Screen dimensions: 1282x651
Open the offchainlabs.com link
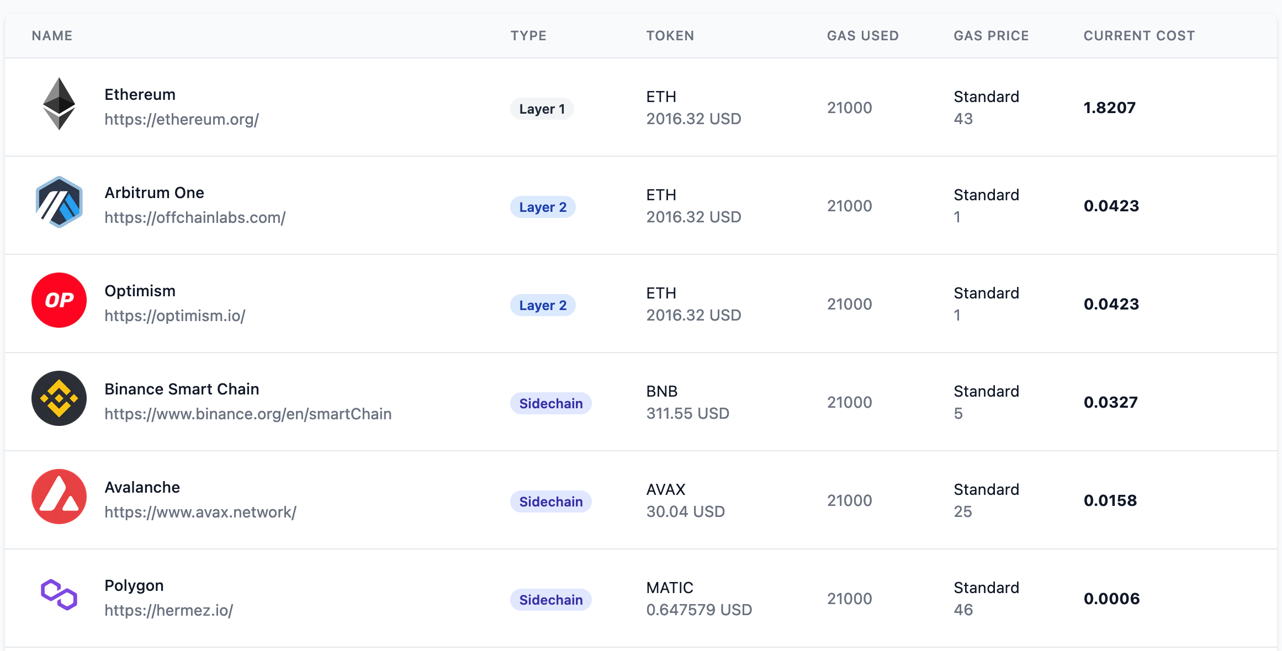[195, 217]
